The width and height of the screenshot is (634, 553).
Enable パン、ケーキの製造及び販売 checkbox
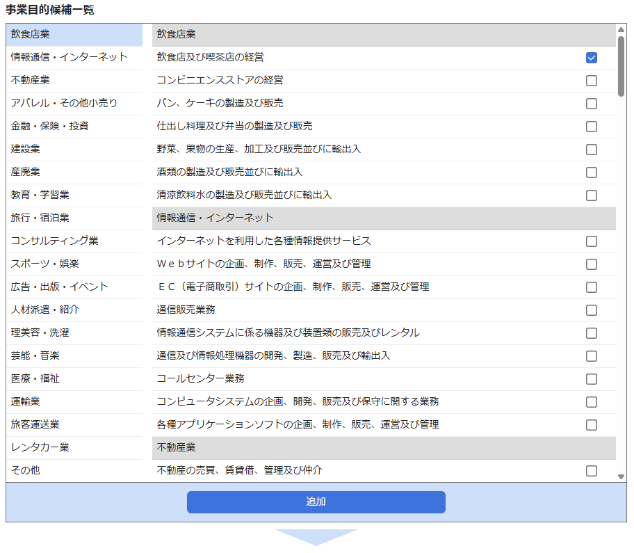pyautogui.click(x=592, y=104)
